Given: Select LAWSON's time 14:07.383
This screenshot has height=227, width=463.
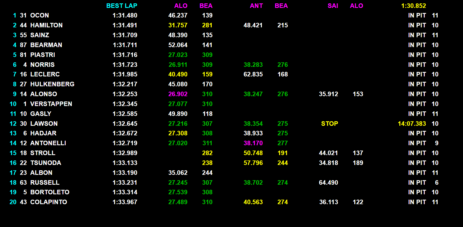Looking at the screenshot, I should [x=412, y=124].
